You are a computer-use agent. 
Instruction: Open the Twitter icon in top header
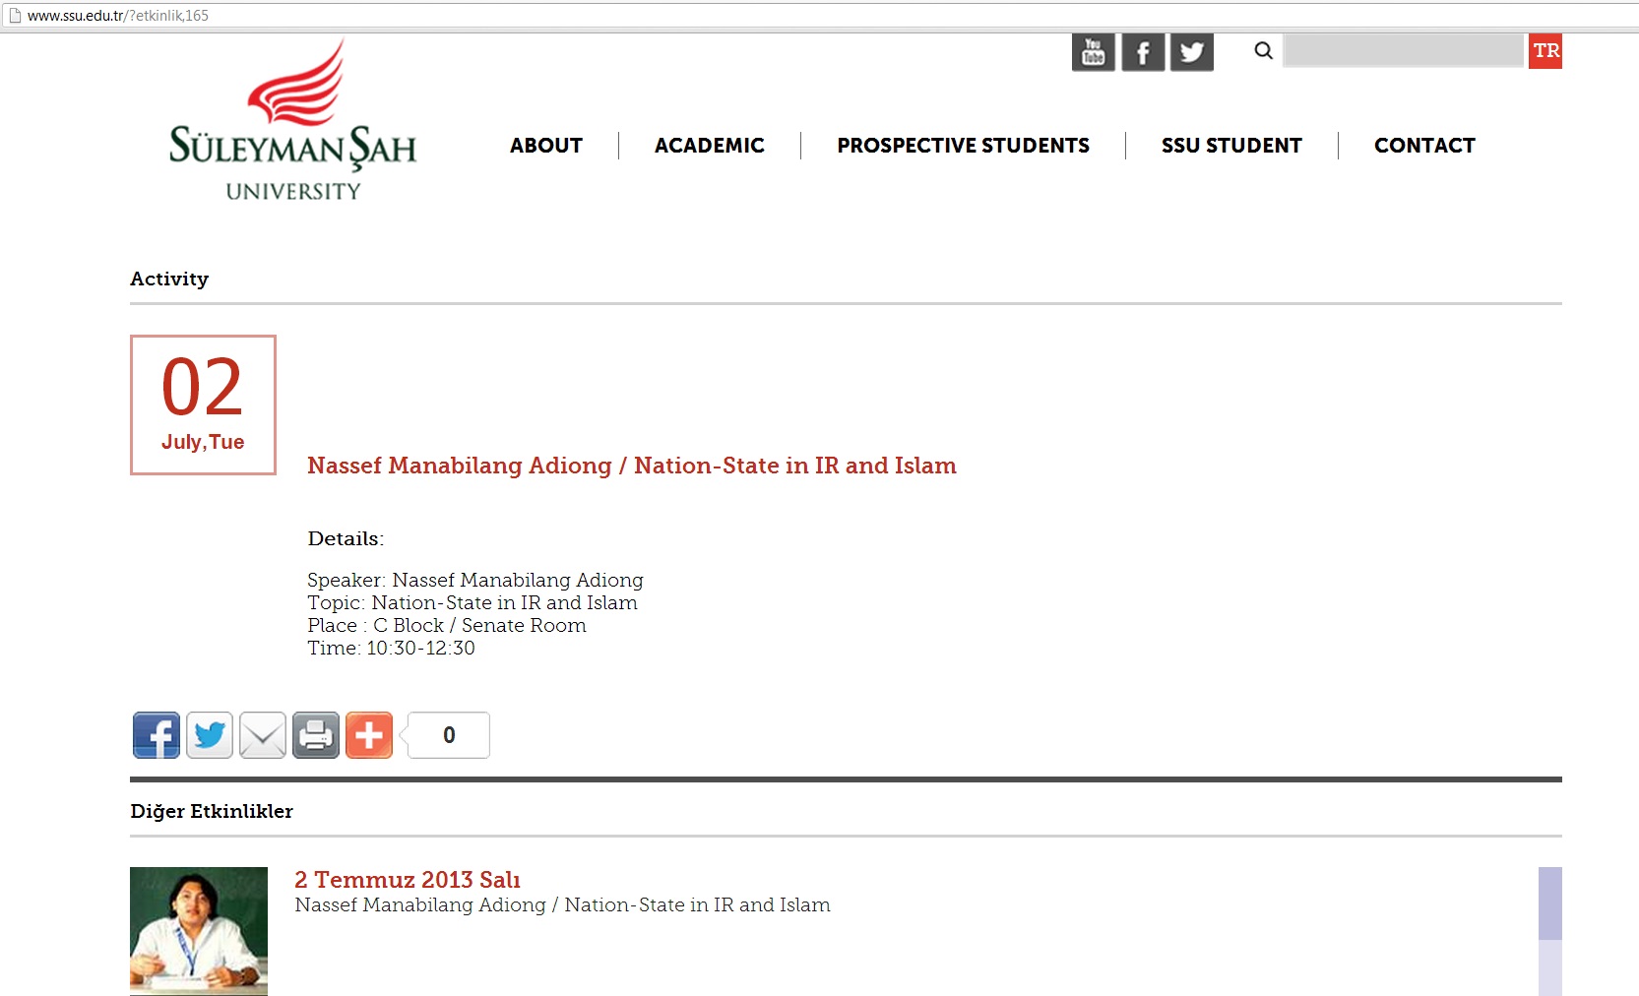pos(1192,52)
